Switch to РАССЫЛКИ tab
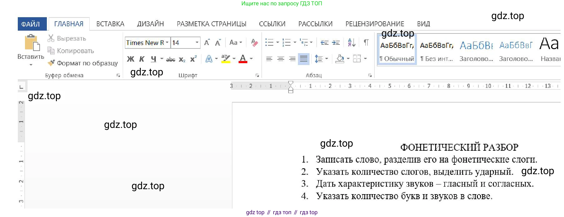The image size is (564, 217). (x=315, y=24)
